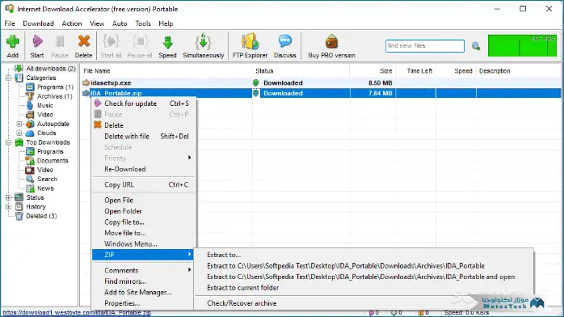Choose Open Folder in context menu
This screenshot has height=317, width=564.
coord(143,211)
